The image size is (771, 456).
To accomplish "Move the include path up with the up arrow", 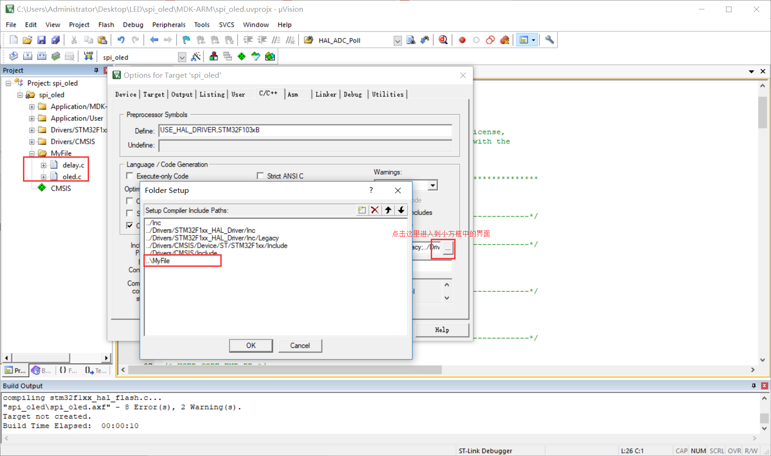I will [x=388, y=210].
